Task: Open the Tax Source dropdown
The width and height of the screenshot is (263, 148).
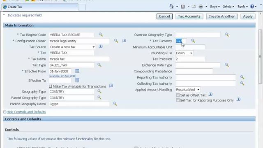Action: point(72,47)
